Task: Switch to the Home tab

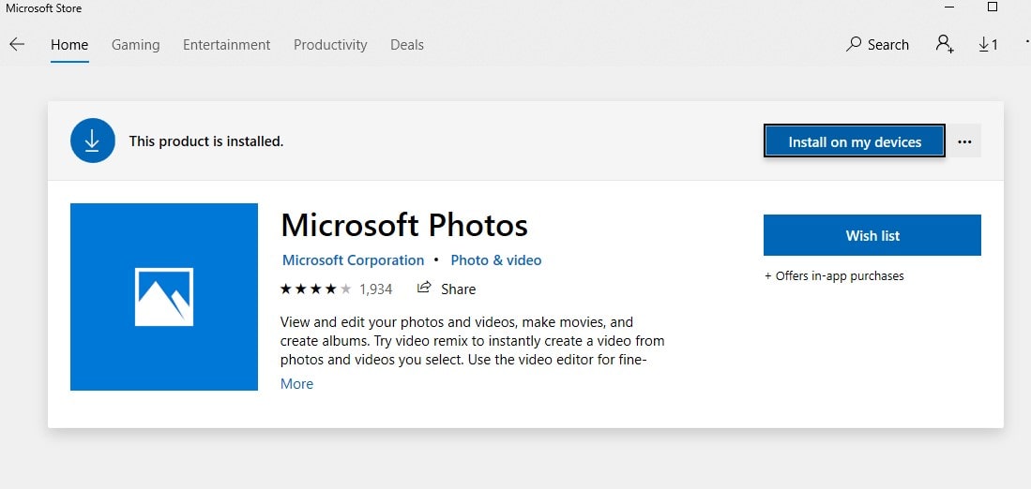Action: tap(69, 45)
